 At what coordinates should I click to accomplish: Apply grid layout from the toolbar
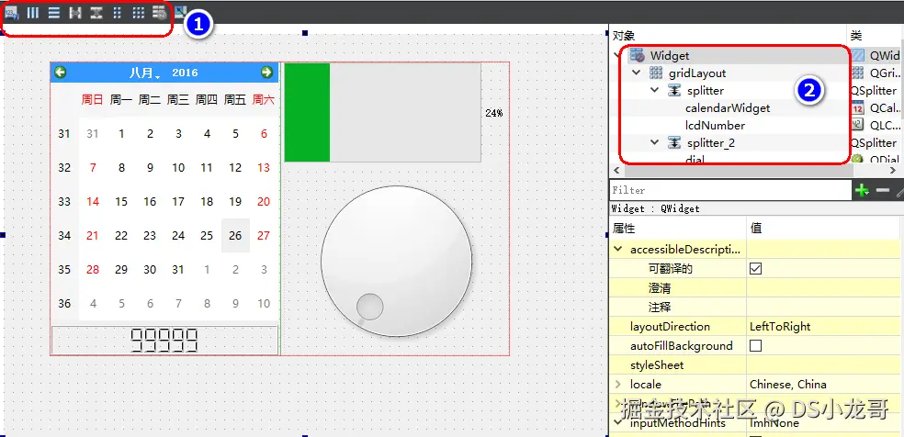tap(139, 13)
